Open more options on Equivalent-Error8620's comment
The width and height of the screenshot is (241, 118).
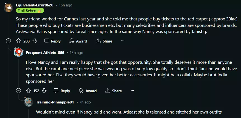(123, 41)
